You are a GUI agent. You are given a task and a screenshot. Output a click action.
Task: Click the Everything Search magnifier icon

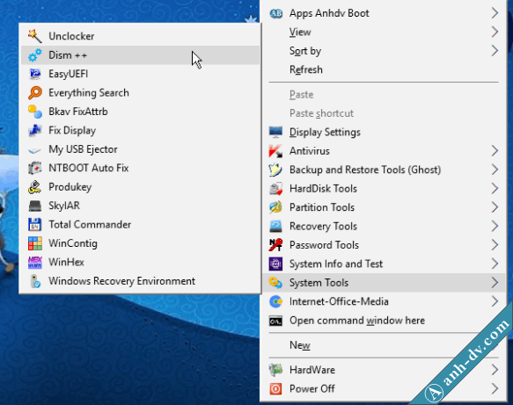coord(34,93)
